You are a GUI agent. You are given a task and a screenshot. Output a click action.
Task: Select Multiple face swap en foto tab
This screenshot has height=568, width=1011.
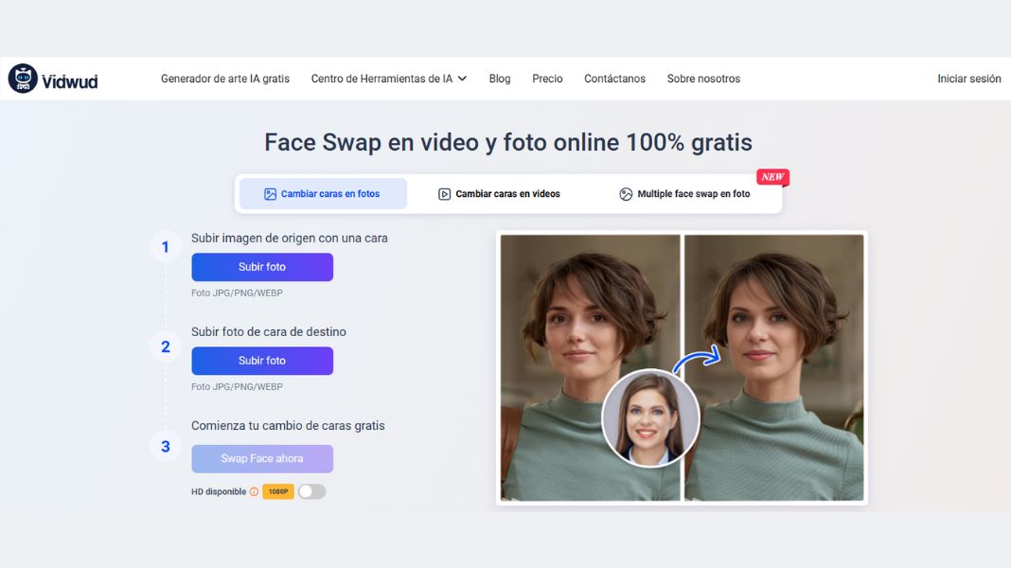(x=684, y=194)
